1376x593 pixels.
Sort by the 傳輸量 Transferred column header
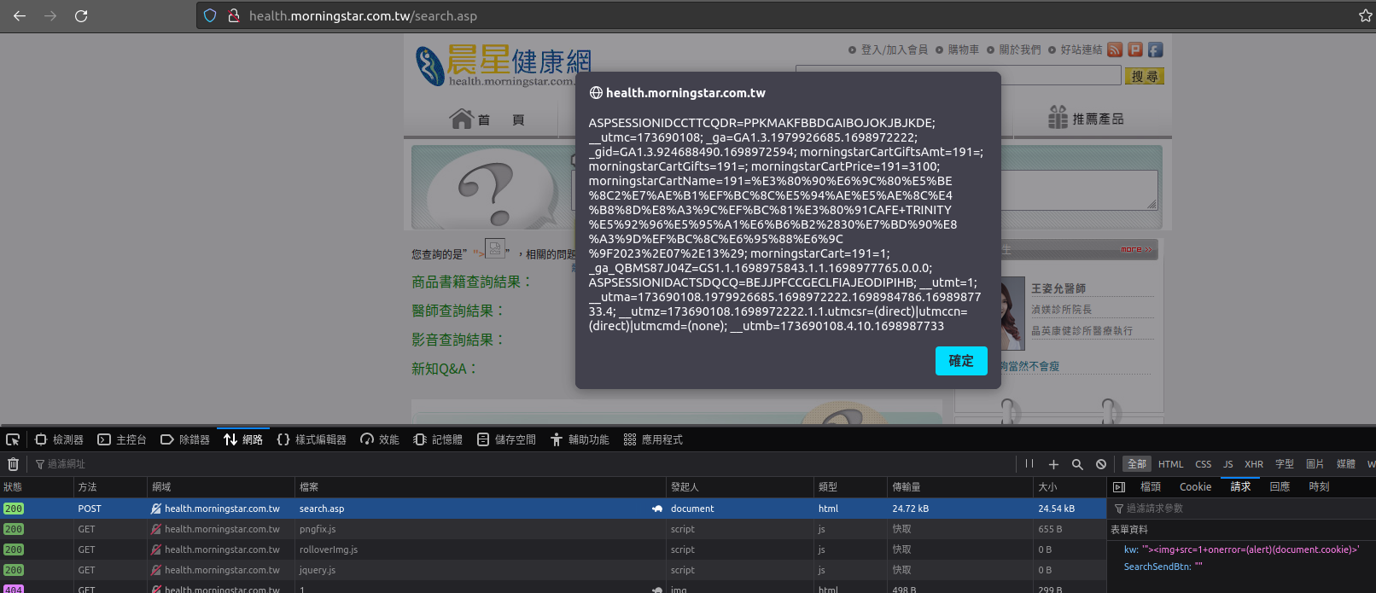960,487
